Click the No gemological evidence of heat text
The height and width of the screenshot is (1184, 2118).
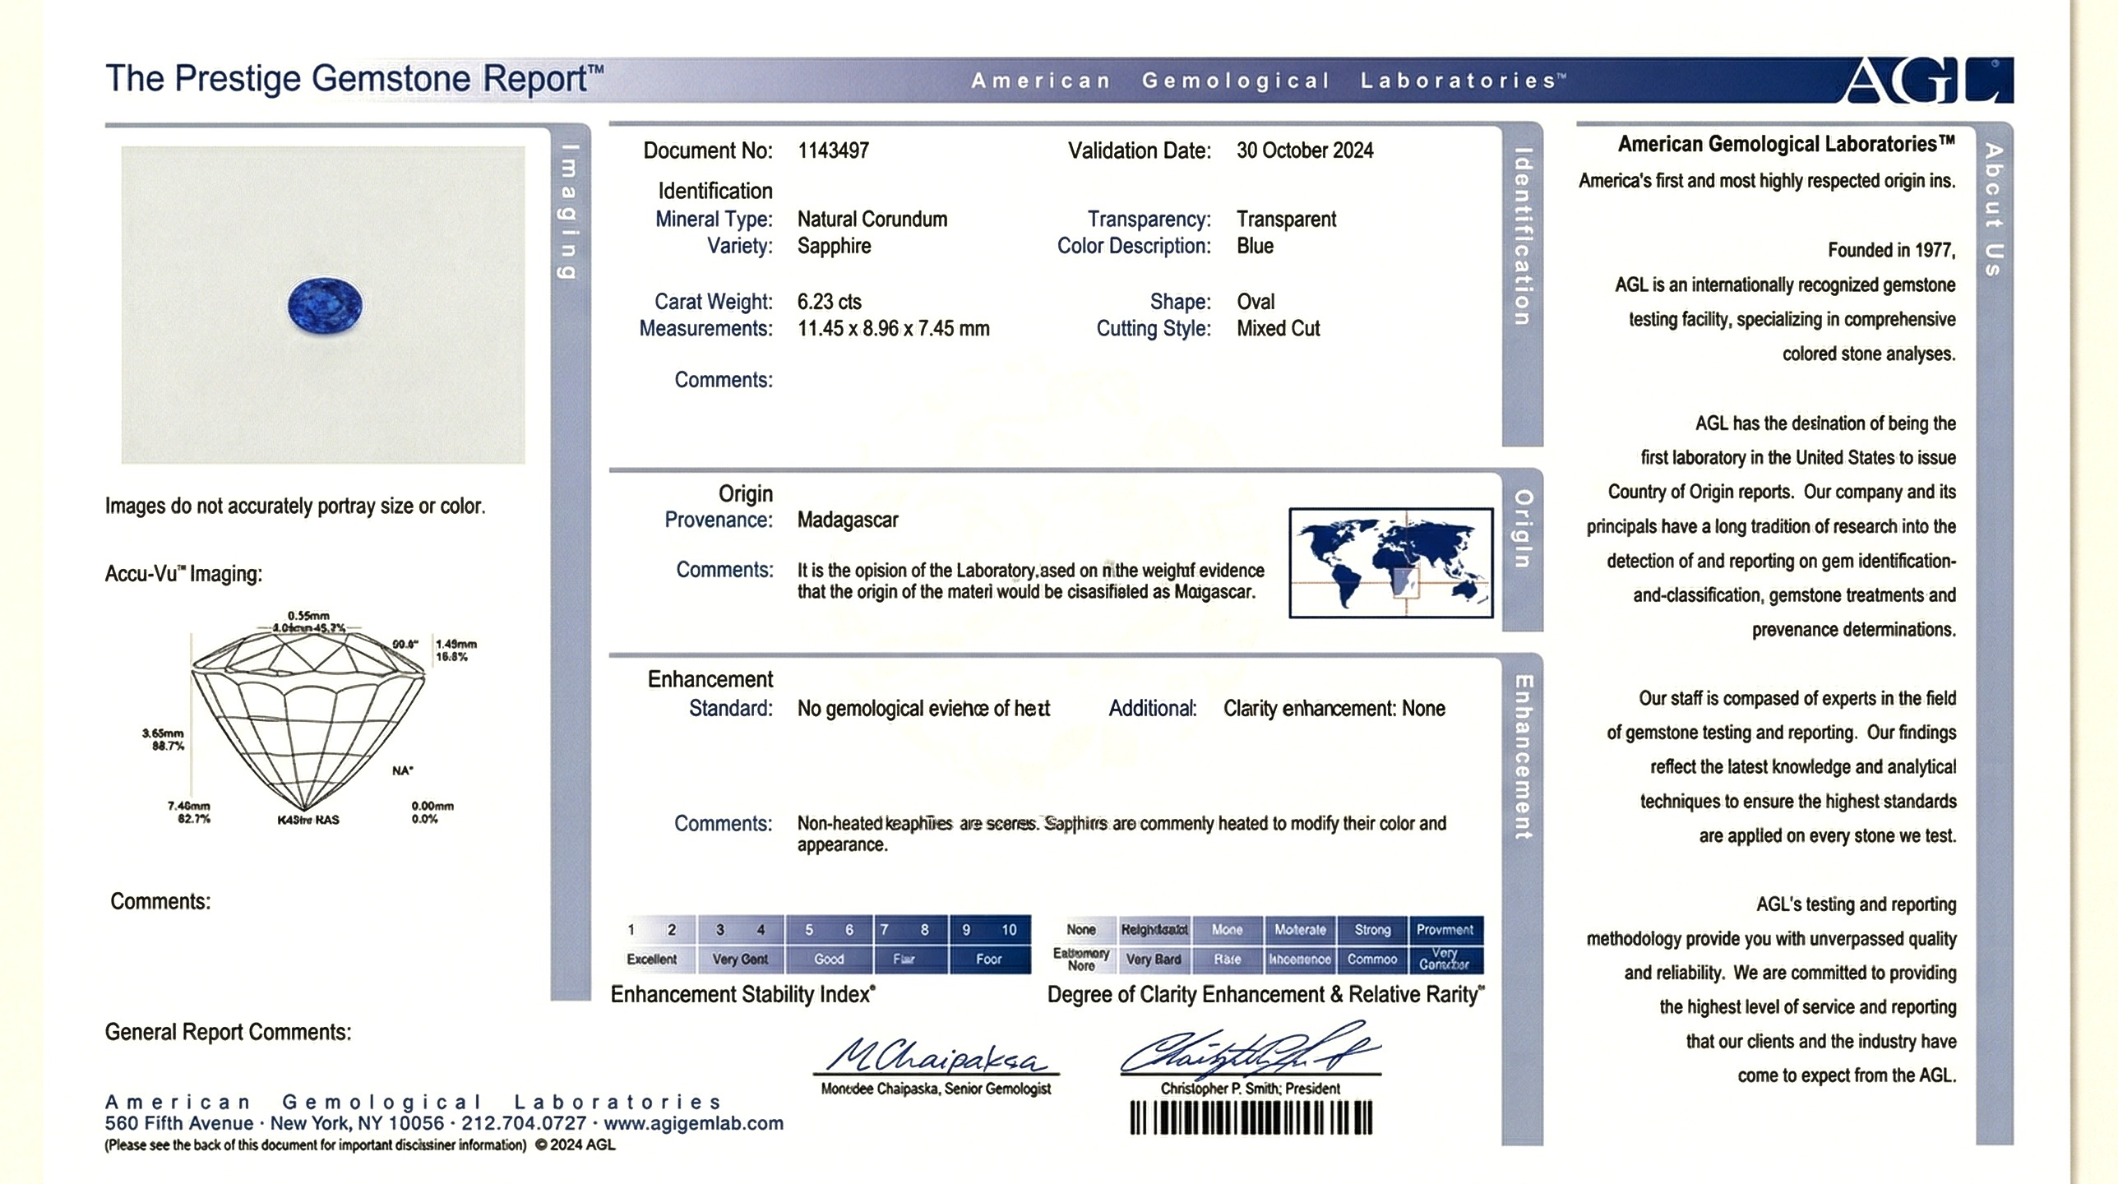point(923,709)
